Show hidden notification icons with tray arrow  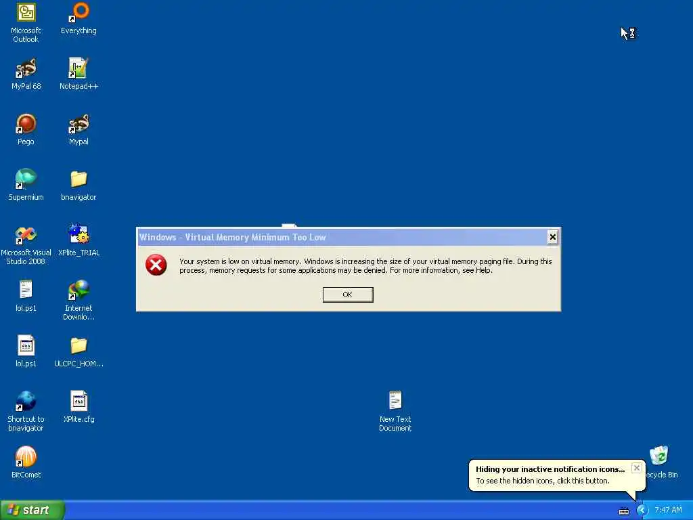642,511
